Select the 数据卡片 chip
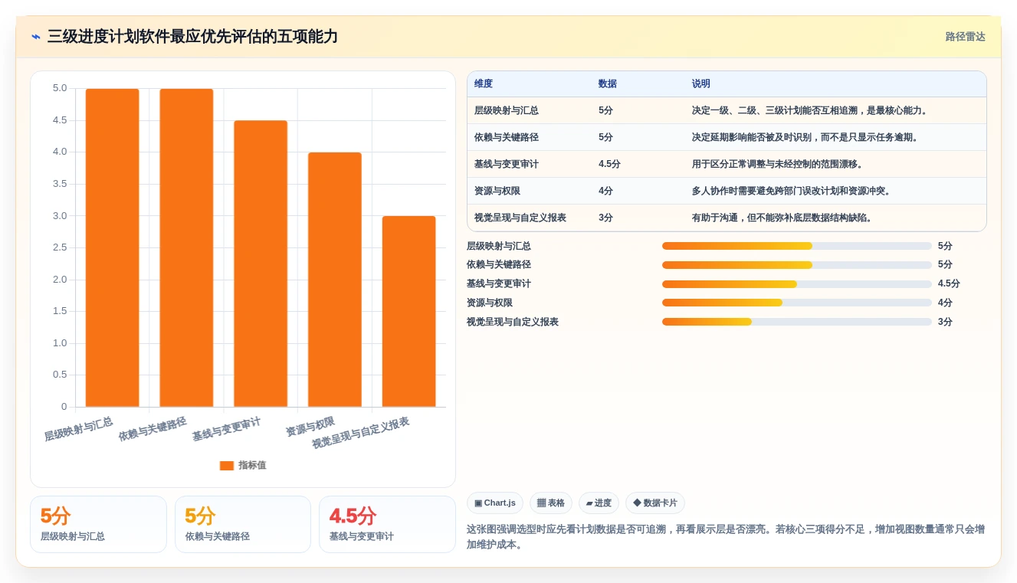 point(655,503)
